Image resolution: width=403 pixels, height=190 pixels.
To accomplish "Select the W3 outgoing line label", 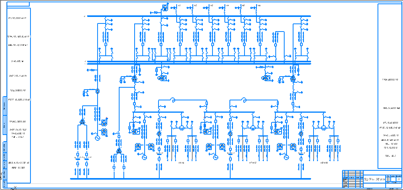I will (211, 5).
